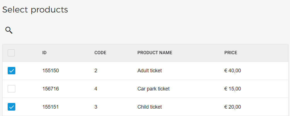Click the Select products heading

click(35, 10)
